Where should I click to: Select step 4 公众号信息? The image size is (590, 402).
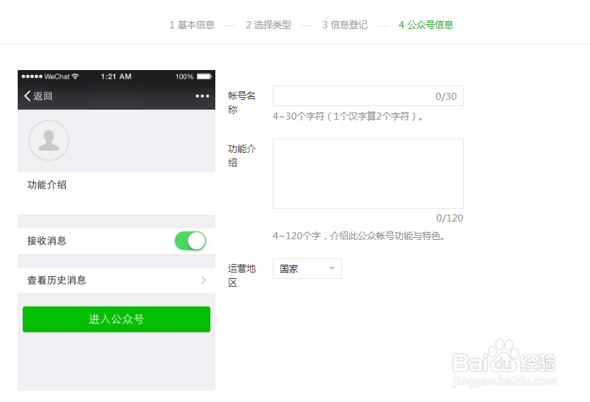point(426,25)
